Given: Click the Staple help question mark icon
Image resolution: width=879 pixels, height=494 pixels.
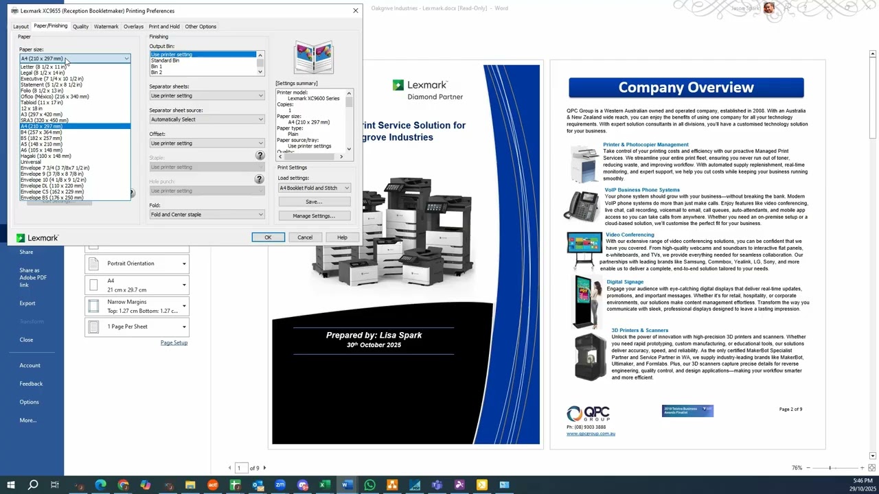Looking at the screenshot, I should point(260,156).
